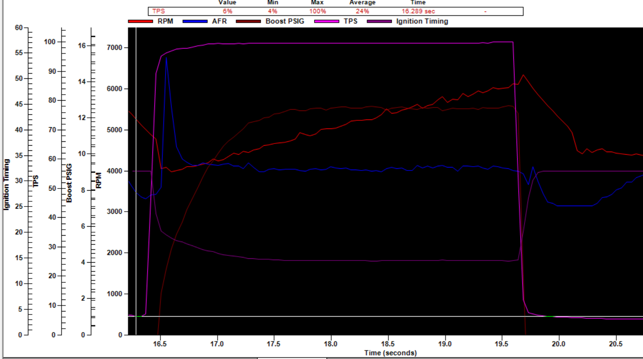
Task: Click the Min column header
Action: (273, 3)
